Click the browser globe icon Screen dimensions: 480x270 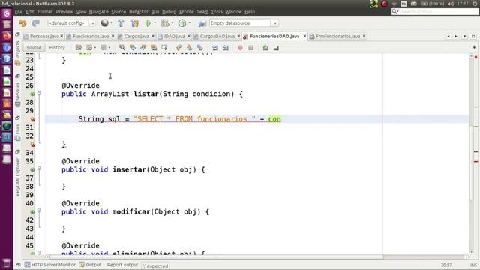(x=105, y=23)
